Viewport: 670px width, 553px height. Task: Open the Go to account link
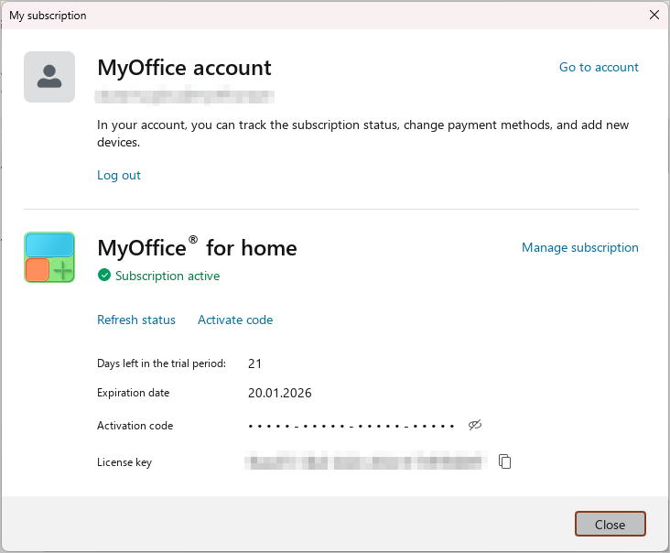(599, 67)
